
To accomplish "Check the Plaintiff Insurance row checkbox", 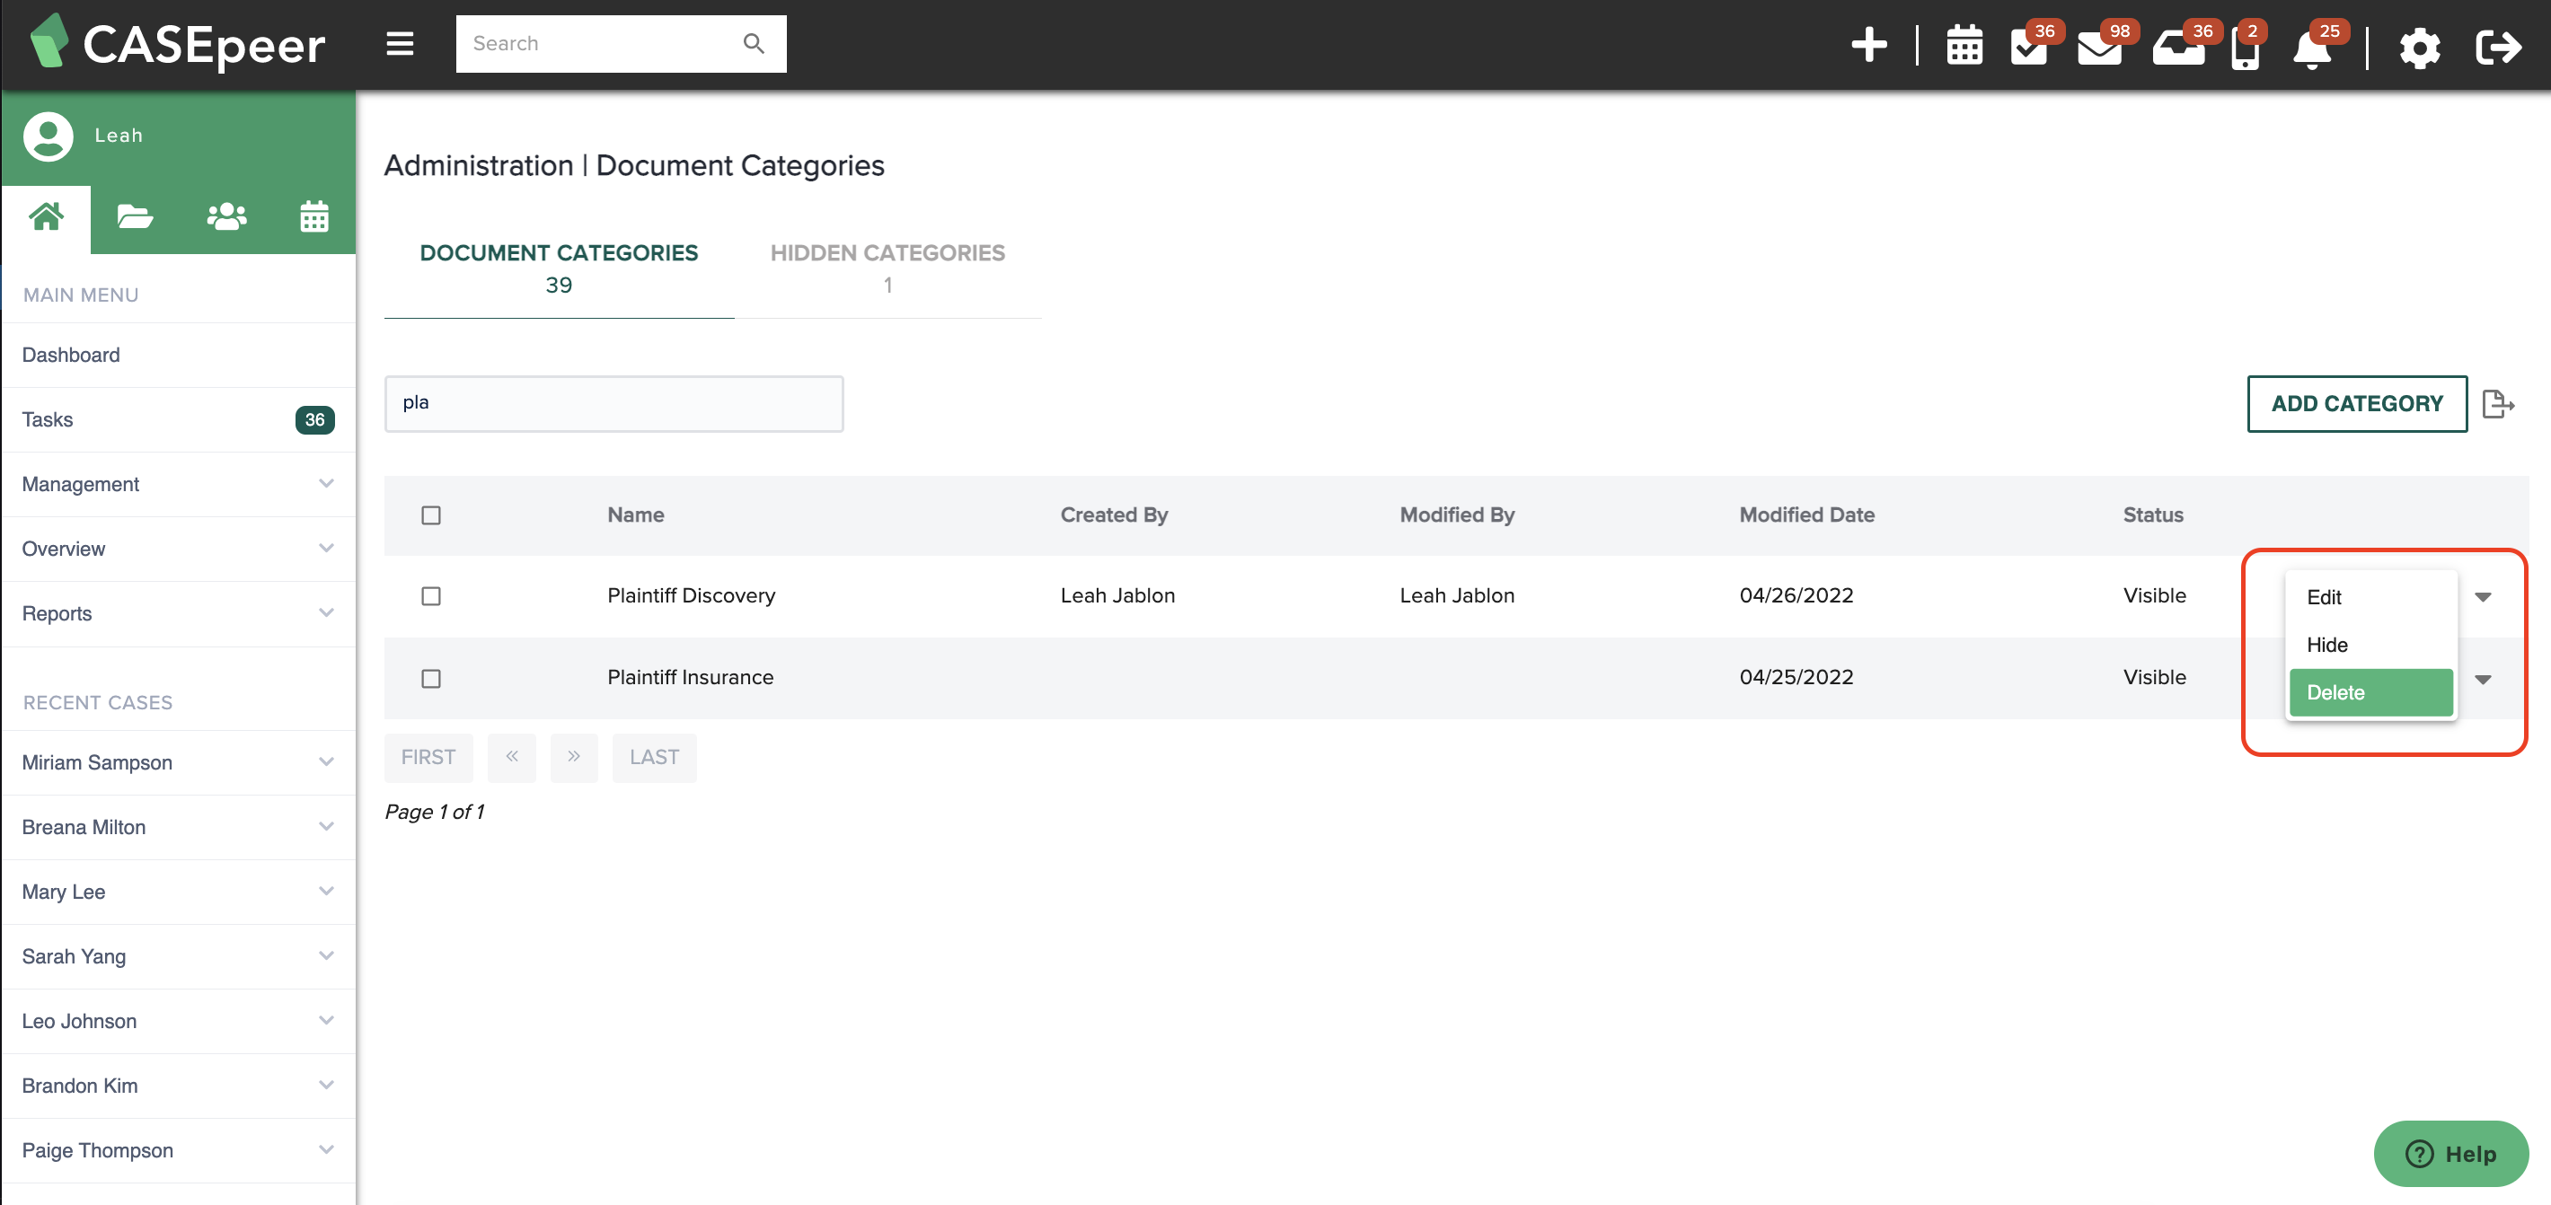I will (431, 678).
